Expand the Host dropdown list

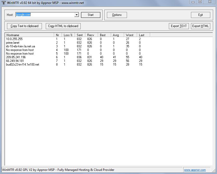coord(76,15)
